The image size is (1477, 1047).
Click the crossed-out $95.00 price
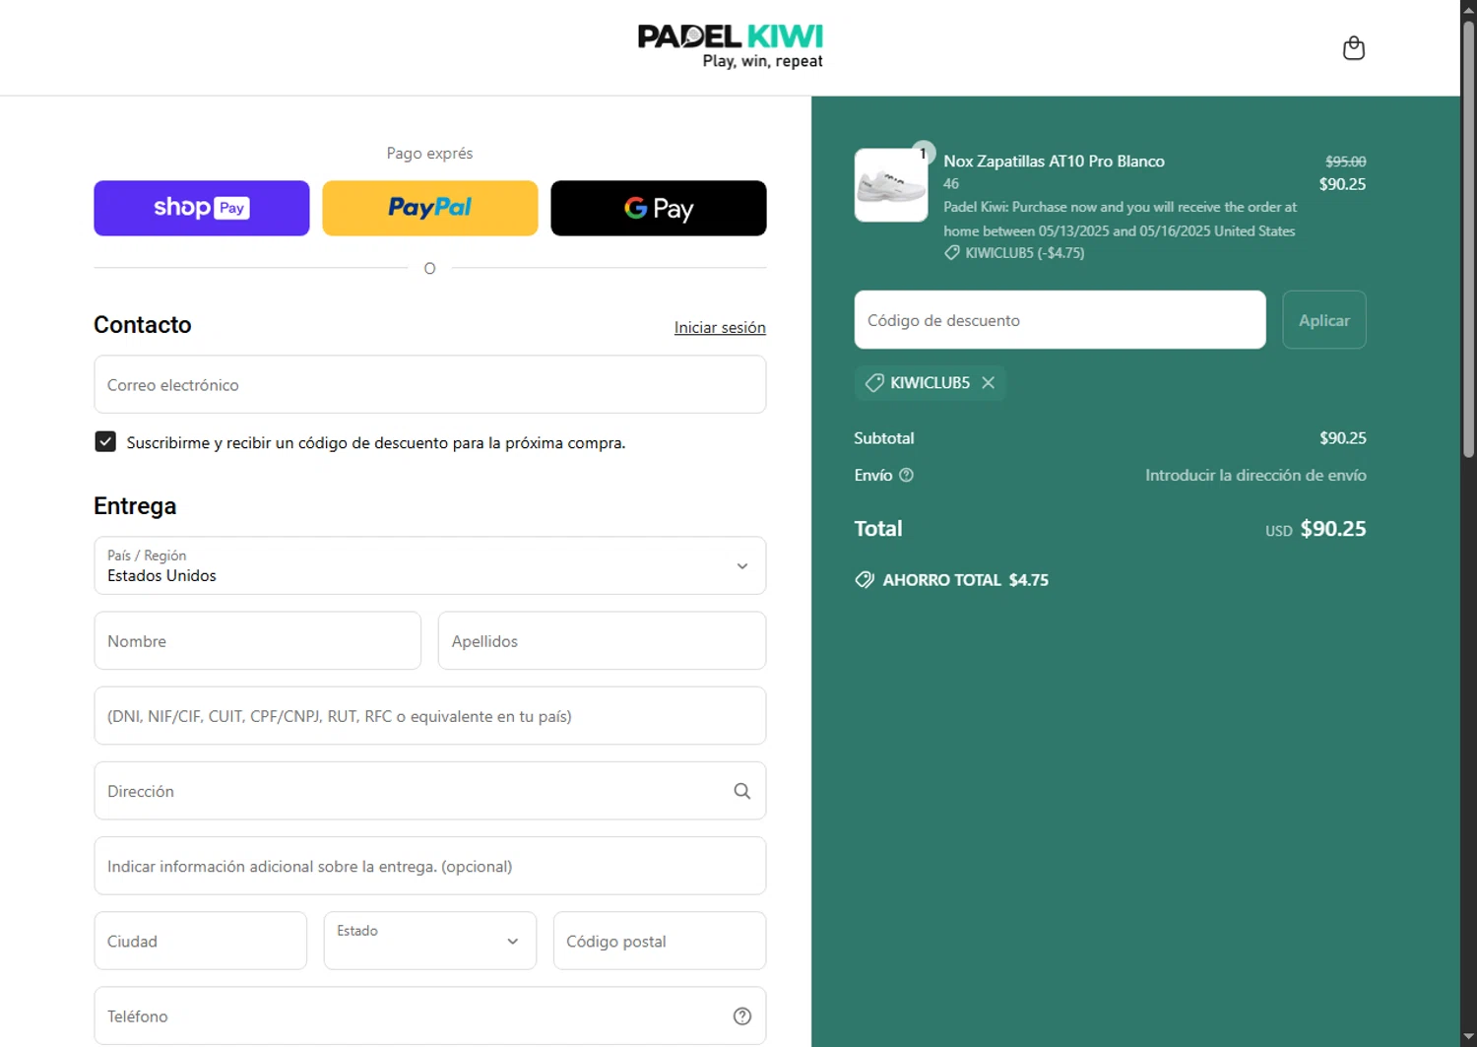point(1346,162)
